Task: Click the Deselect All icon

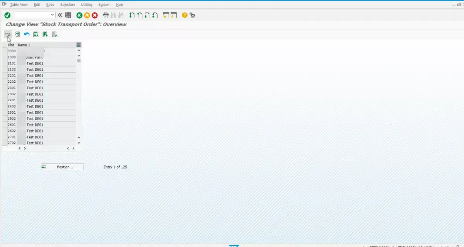Action: [55, 34]
